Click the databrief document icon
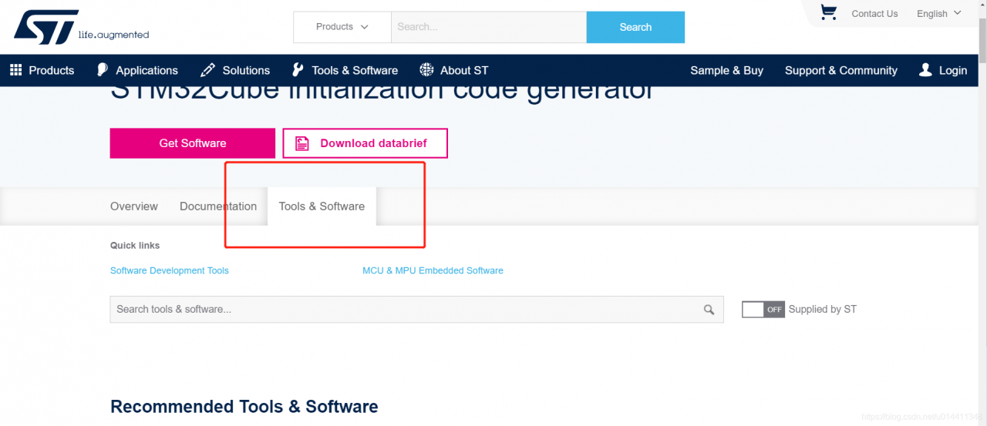This screenshot has height=426, width=987. coord(302,143)
